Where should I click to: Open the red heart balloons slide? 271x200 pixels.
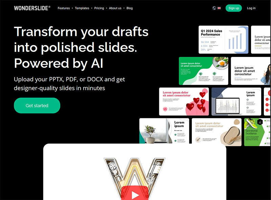coord(184,102)
